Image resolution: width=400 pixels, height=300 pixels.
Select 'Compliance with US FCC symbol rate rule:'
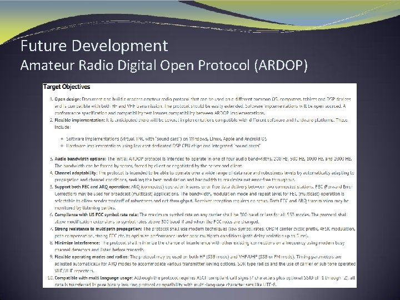(x=97, y=215)
